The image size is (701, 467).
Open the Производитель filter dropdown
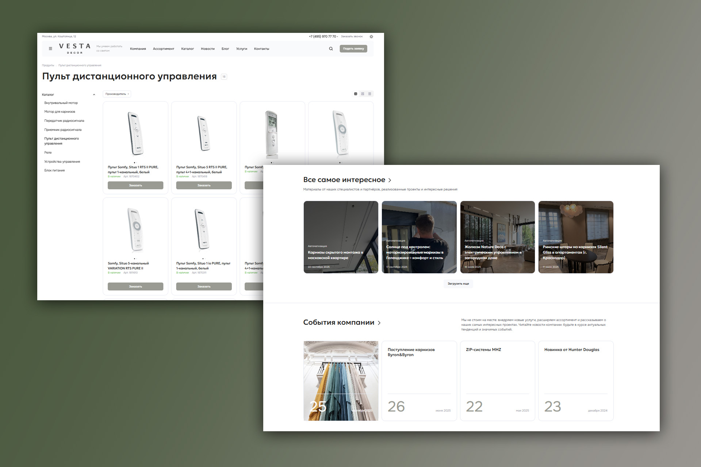pos(117,94)
